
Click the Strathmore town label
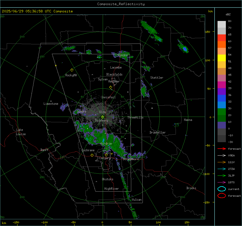point(131,159)
